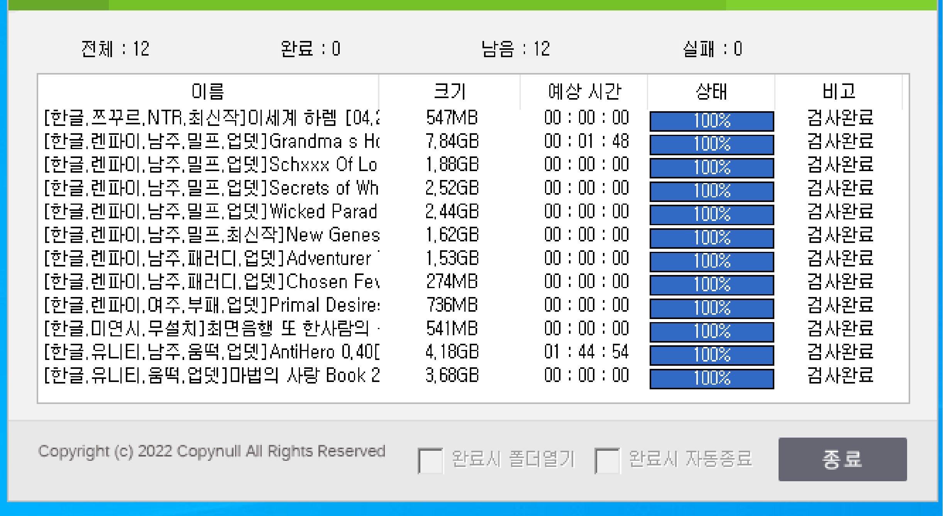The image size is (943, 516).
Task: Enable the 완료시 자동종료 checkbox
Action: 607,460
